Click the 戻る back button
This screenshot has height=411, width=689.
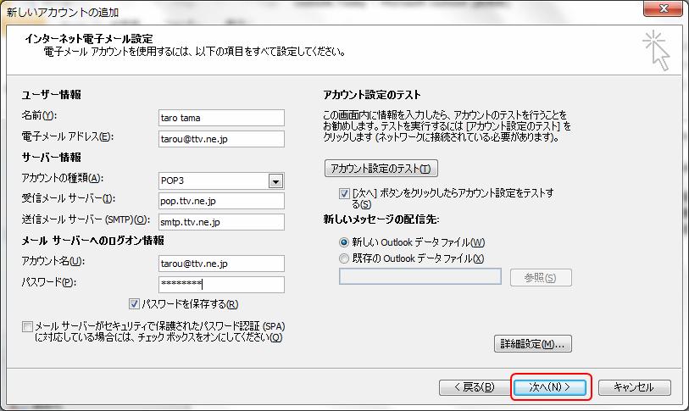475,387
